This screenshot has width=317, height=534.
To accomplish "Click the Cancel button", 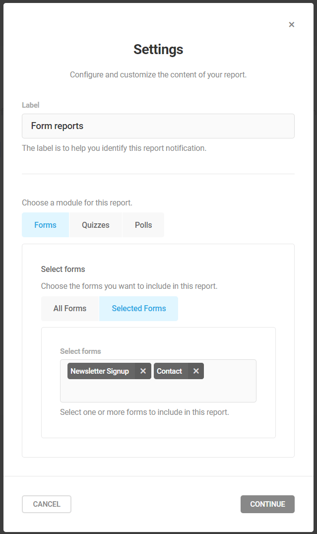I will pos(47,504).
